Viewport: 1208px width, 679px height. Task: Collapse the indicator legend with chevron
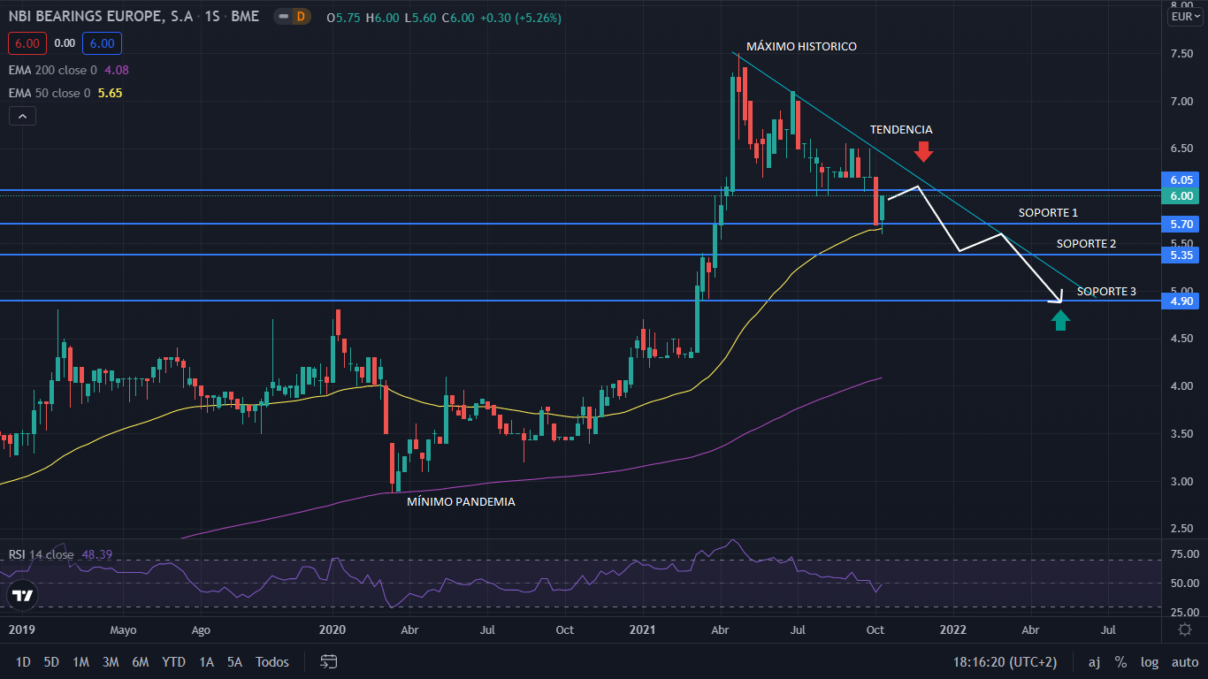pos(22,116)
